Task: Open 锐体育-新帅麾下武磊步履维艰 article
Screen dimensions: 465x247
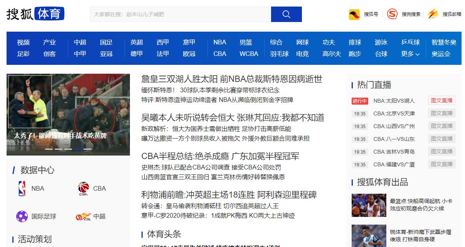Action: (x=421, y=235)
